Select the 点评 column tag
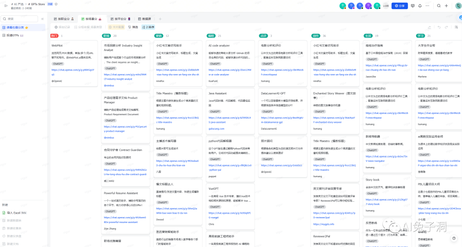462x247 pixels. (264, 36)
